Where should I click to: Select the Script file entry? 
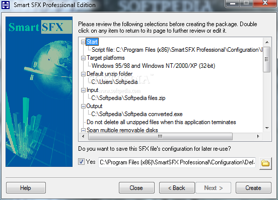click(x=177, y=50)
